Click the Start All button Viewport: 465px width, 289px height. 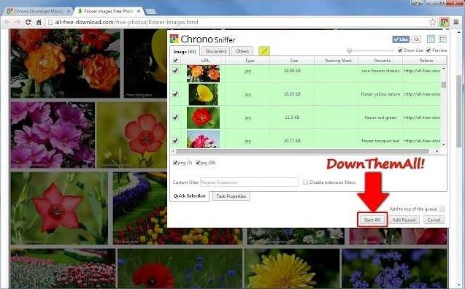(x=372, y=220)
